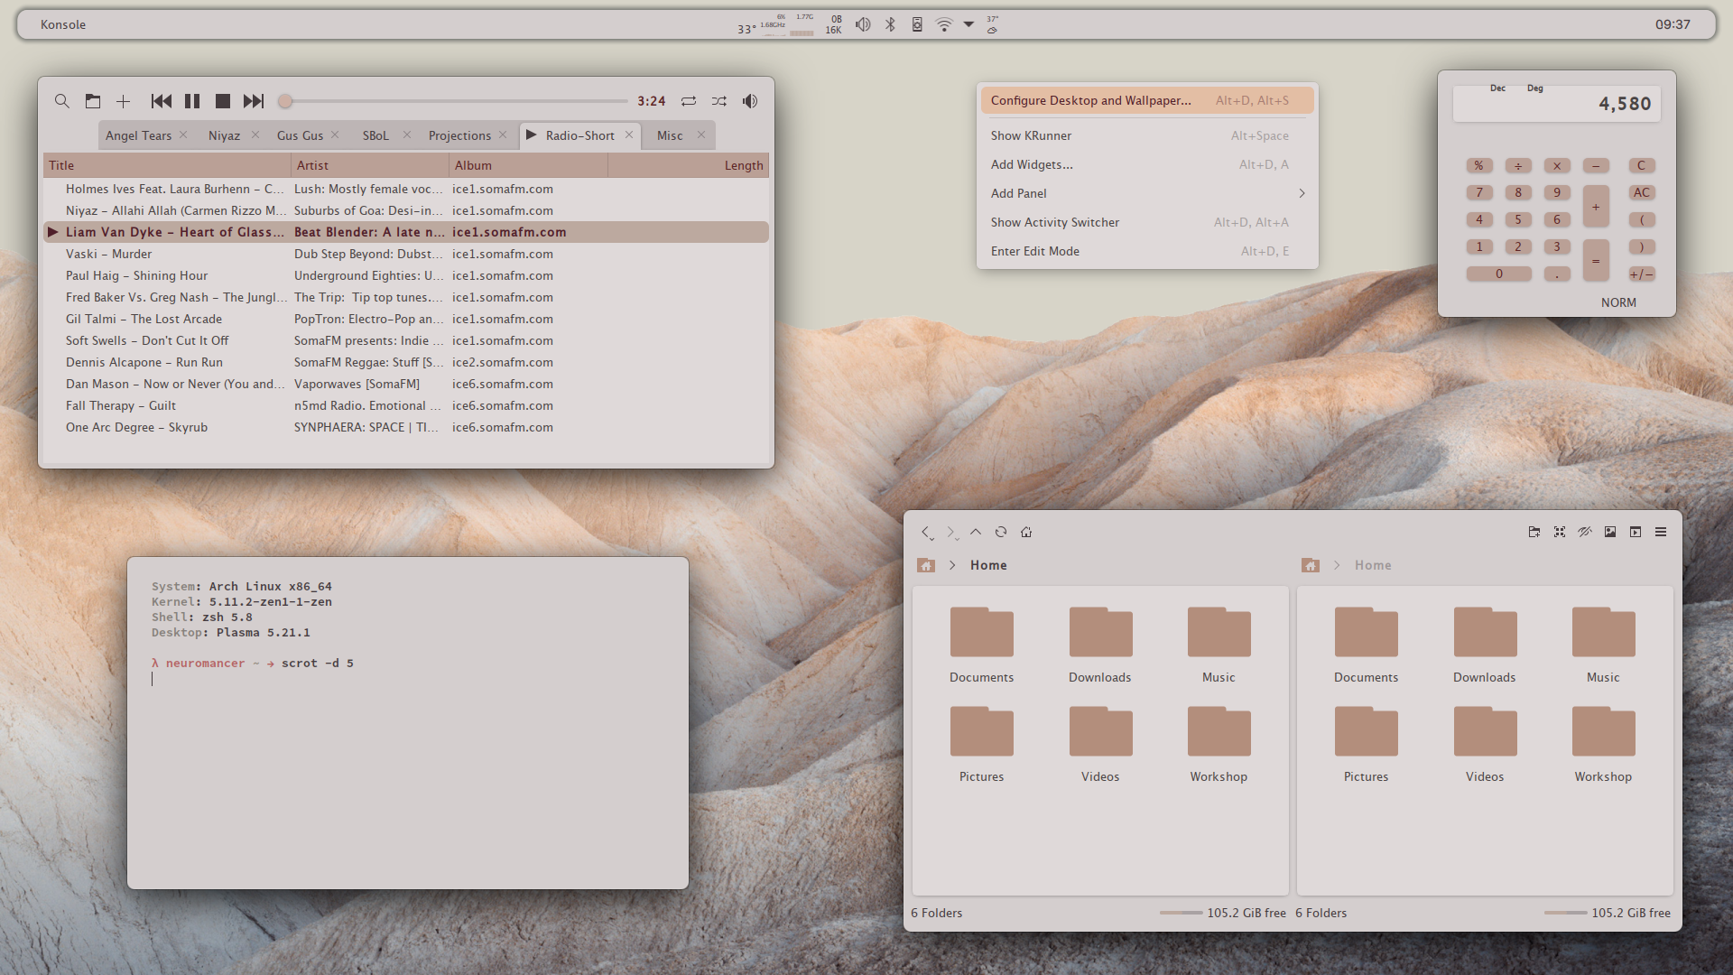Image resolution: width=1733 pixels, height=975 pixels.
Task: Click the reload icon in file manager
Action: pyautogui.click(x=1001, y=532)
